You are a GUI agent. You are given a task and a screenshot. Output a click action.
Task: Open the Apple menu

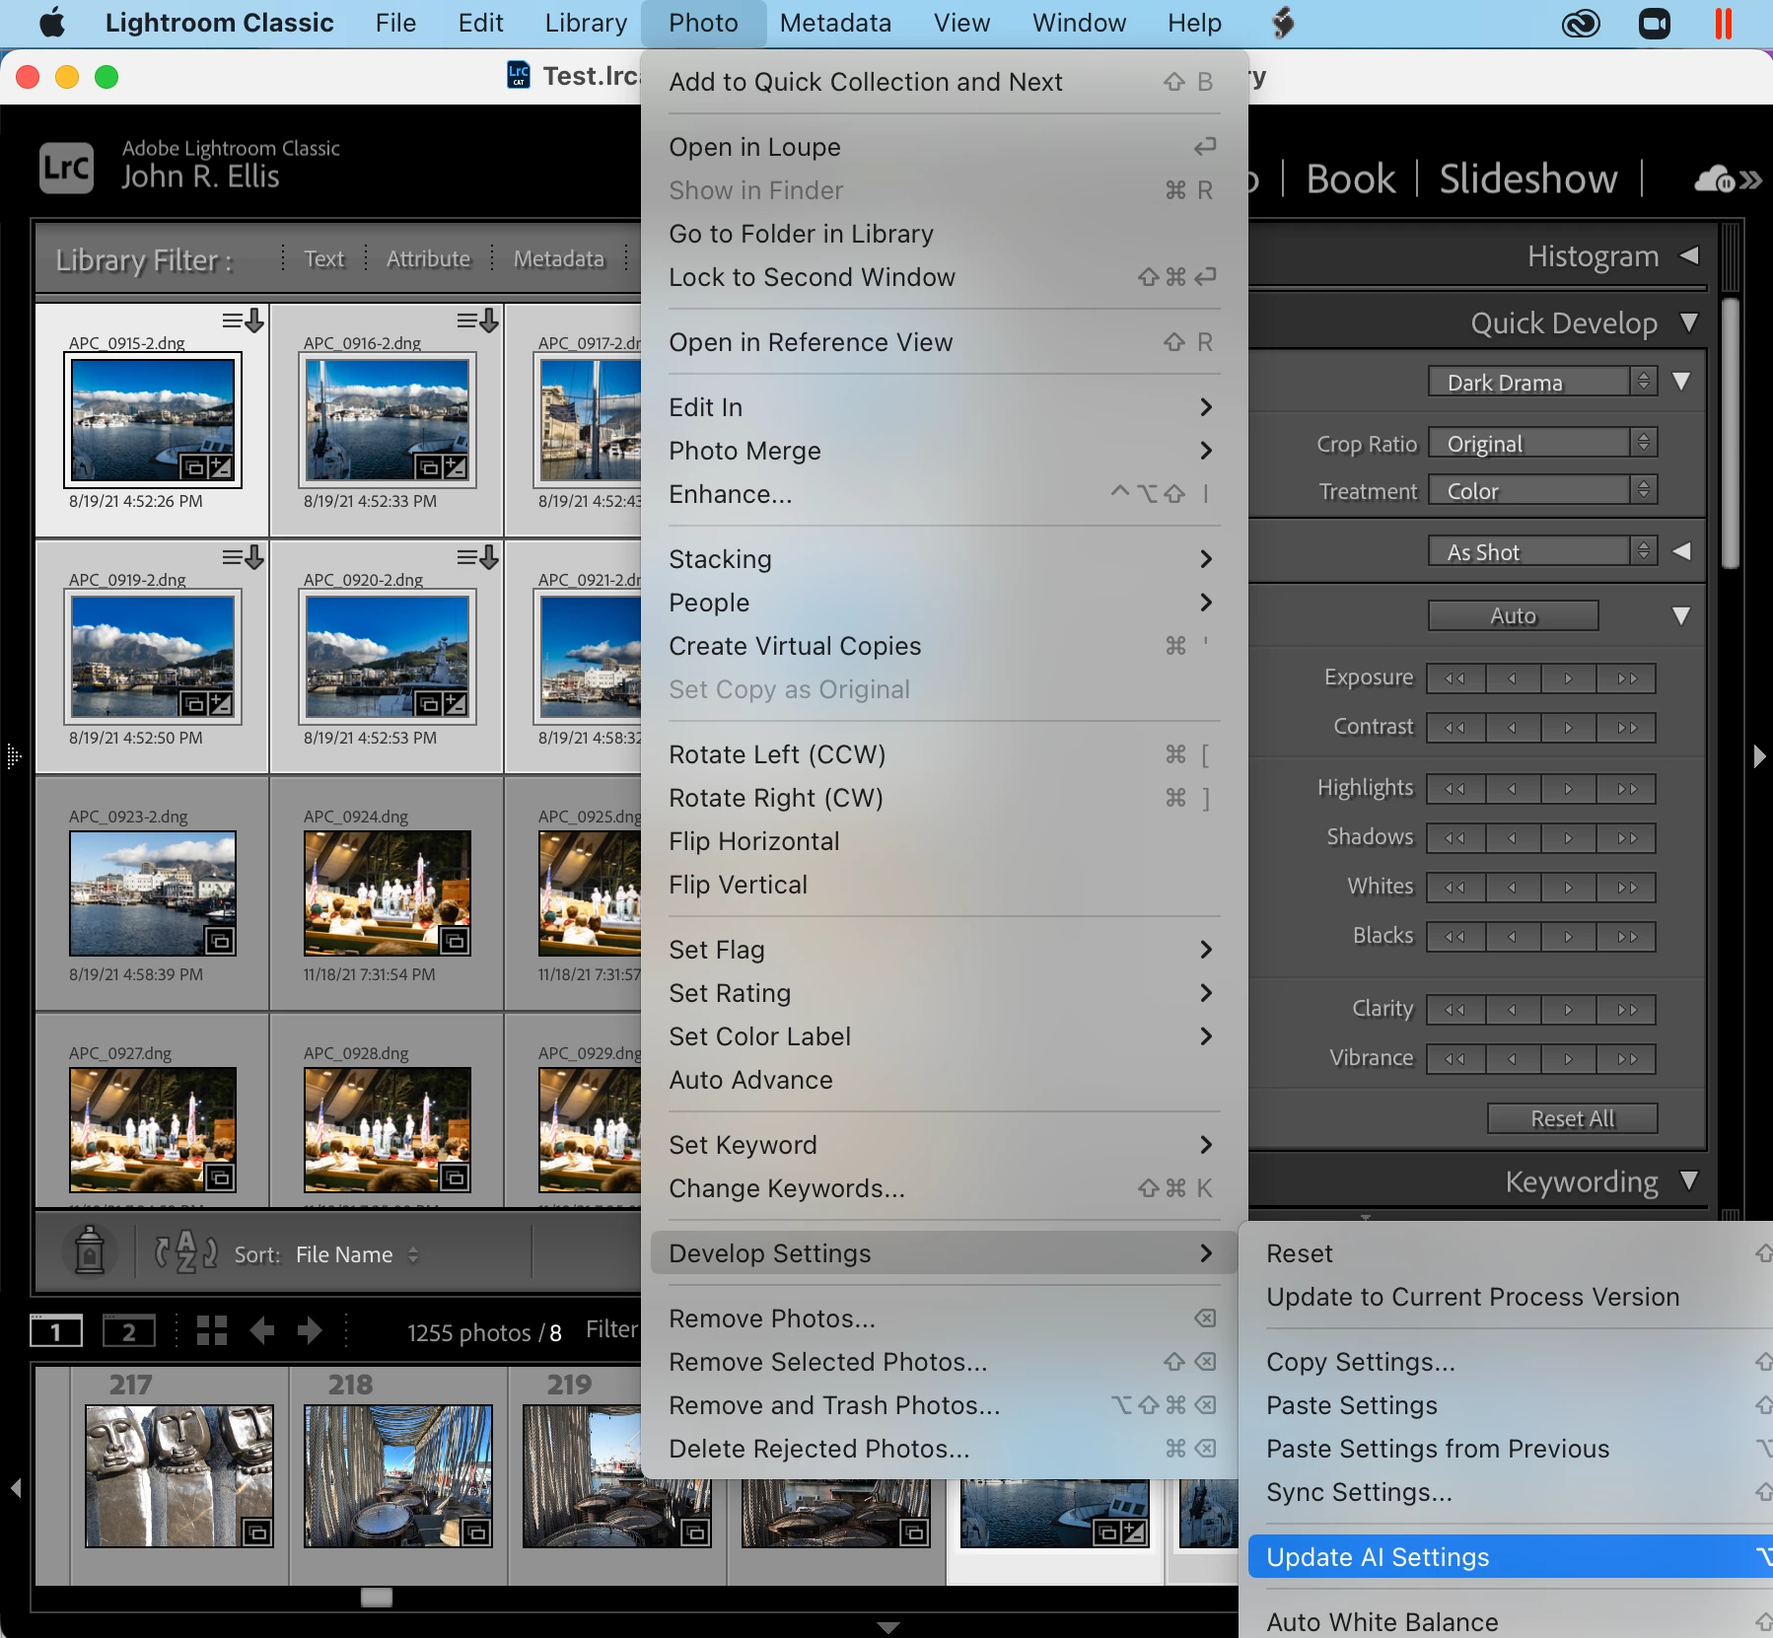point(52,23)
